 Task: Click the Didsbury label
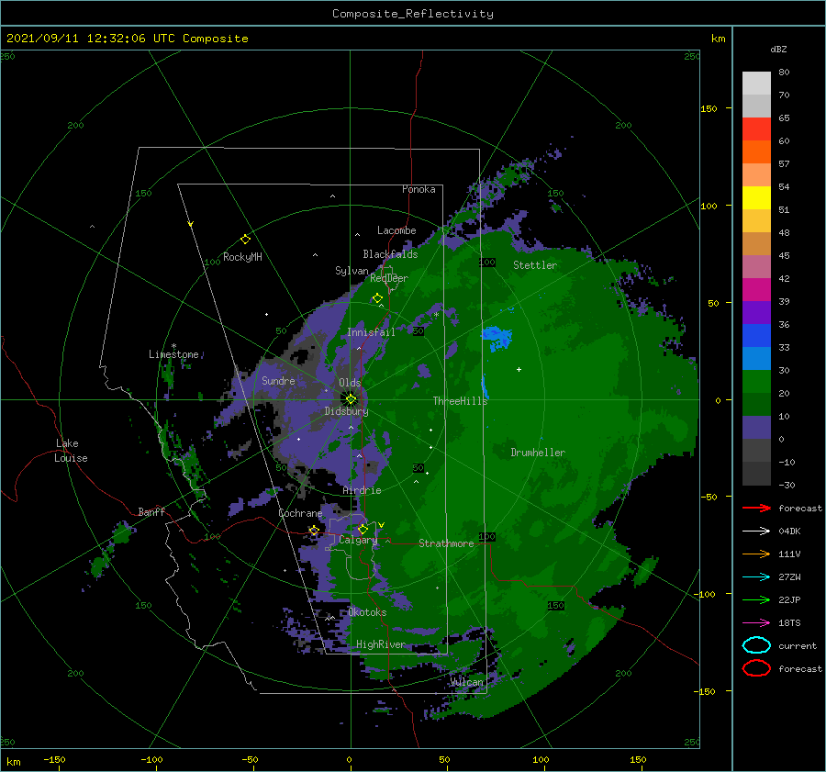coord(346,411)
